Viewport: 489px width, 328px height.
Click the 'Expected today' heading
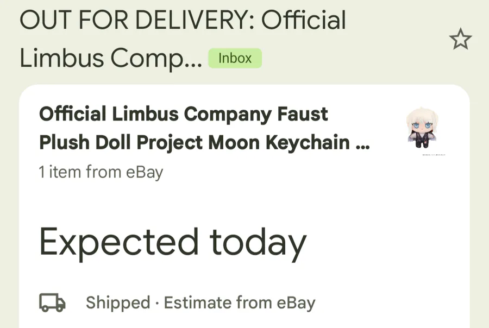pos(173,243)
